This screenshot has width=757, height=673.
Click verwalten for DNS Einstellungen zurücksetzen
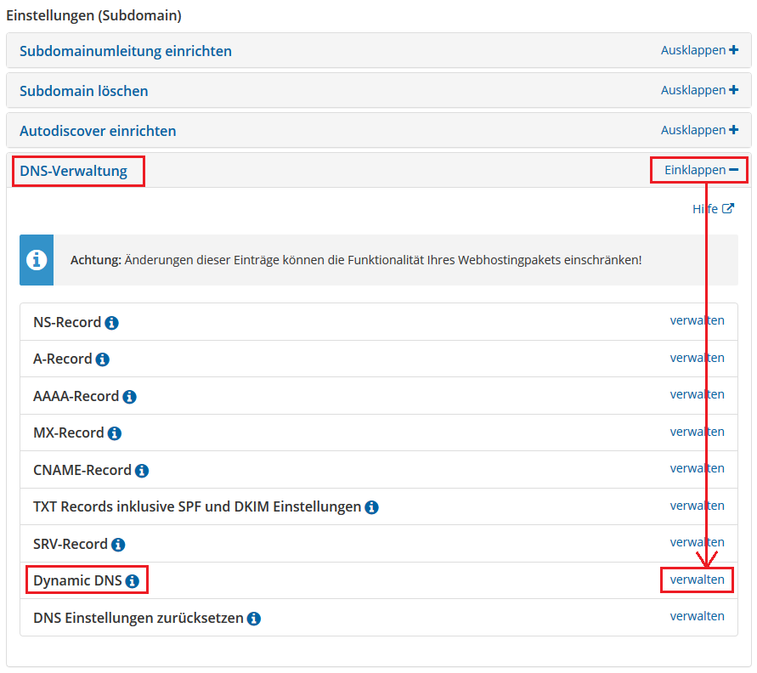coord(698,616)
